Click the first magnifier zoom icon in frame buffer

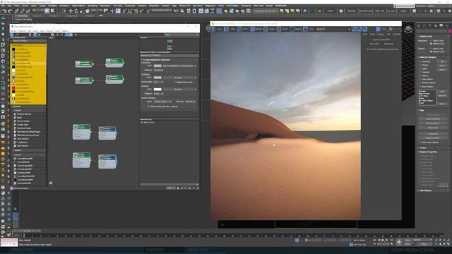[354, 29]
